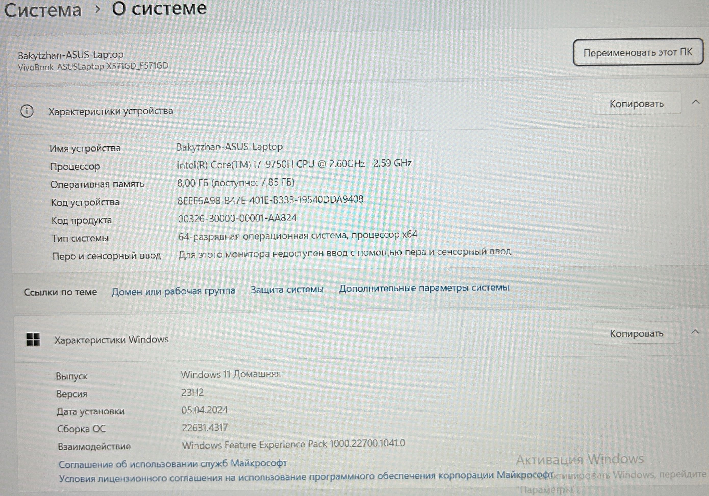Click the Оперативная память label

pos(97,184)
